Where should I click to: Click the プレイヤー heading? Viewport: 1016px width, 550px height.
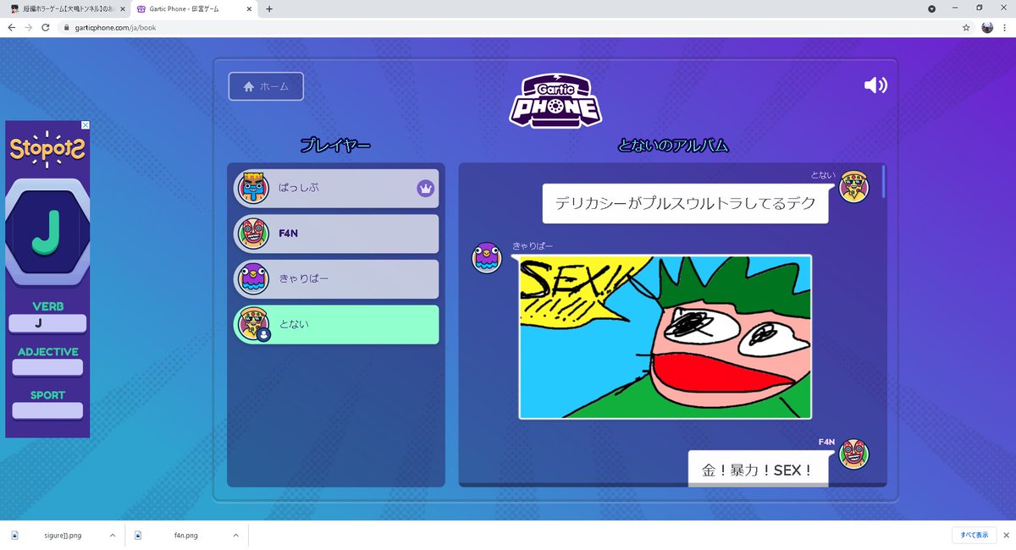pyautogui.click(x=335, y=146)
